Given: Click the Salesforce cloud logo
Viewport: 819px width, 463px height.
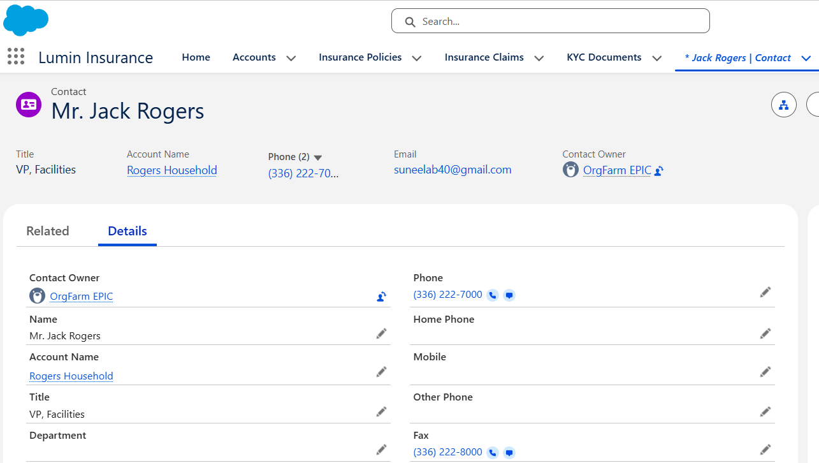Looking at the screenshot, I should click(x=26, y=20).
